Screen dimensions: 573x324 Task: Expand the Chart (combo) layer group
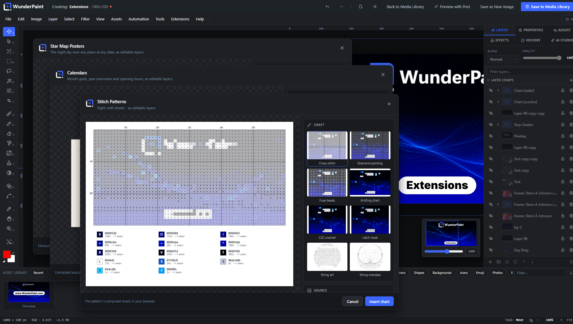point(498,102)
